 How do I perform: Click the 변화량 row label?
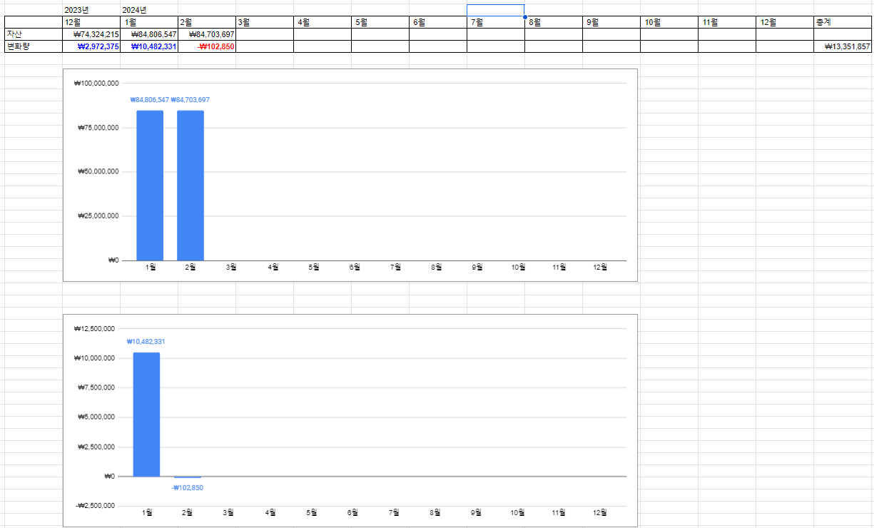click(34, 46)
